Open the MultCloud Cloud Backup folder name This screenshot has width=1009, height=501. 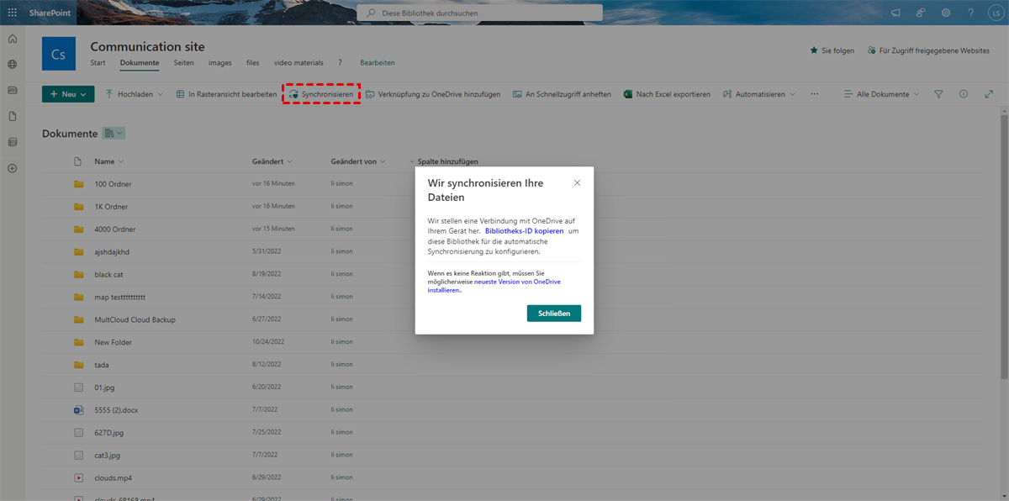[135, 319]
